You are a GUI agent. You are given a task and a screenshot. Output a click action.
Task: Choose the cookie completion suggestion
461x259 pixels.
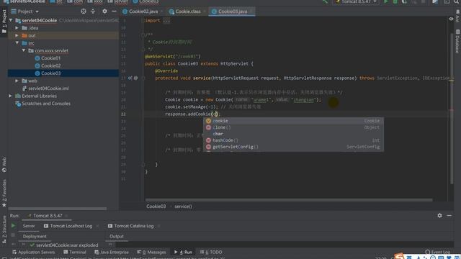(x=293, y=121)
